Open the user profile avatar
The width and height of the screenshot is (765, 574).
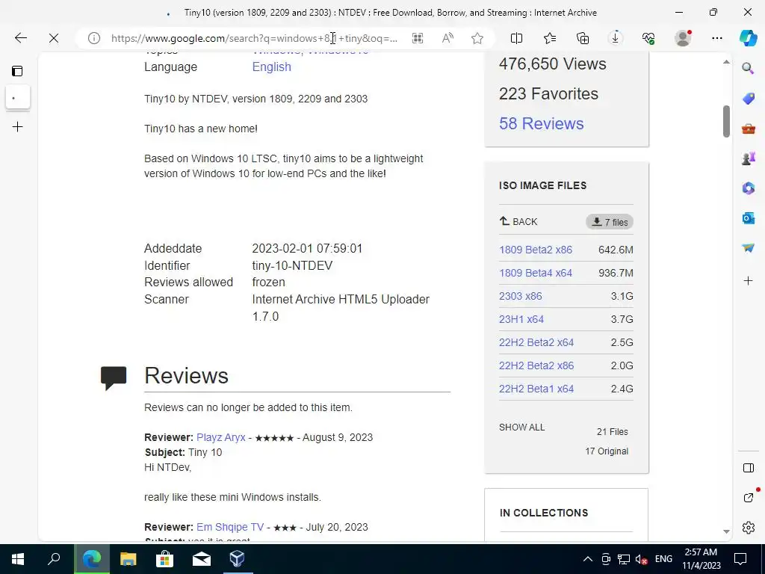[x=683, y=38]
